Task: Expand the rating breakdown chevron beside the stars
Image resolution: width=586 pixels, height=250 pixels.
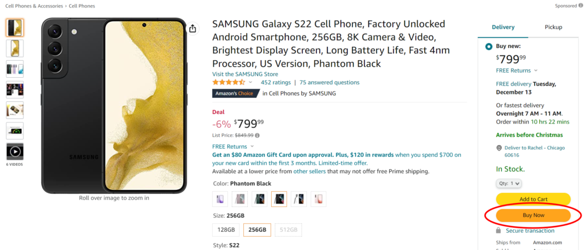Action: [251, 82]
